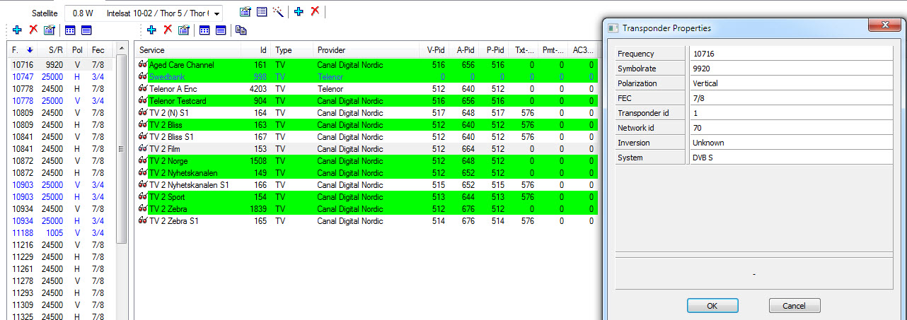The image size is (907, 320).
Task: Click grid view icon in transponder list toolbar
Action: coord(70,30)
